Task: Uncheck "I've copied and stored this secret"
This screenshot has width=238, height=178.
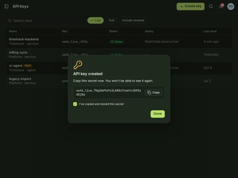Action: [75, 104]
